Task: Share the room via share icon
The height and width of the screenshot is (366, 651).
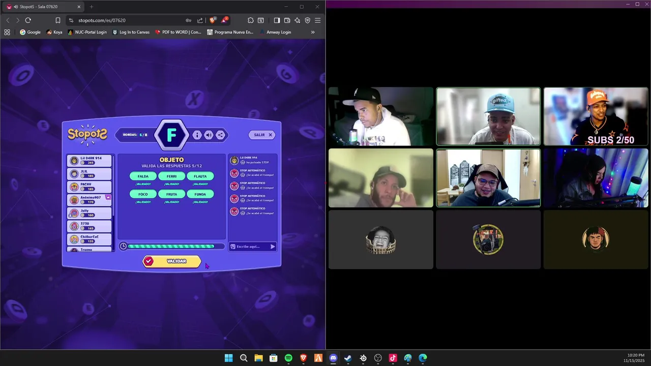Action: point(220,135)
